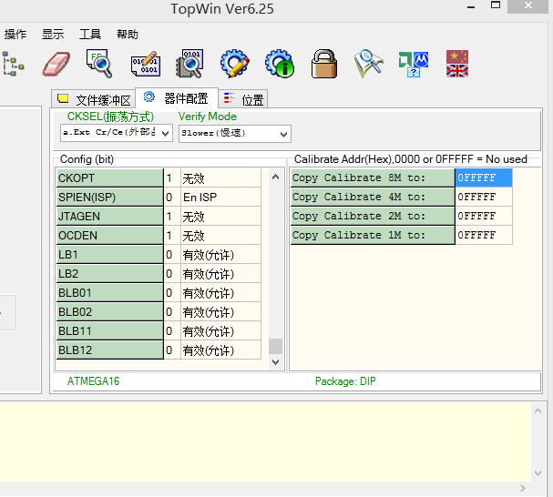Expand the CKSEL oscillator mode dropdown
The image size is (553, 497).
(x=166, y=134)
